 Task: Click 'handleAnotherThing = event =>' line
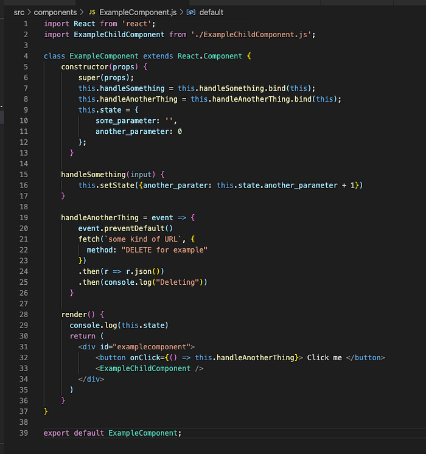[124, 218]
